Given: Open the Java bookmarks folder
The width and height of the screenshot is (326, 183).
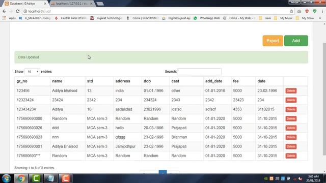Looking at the screenshot, I should (265, 18).
